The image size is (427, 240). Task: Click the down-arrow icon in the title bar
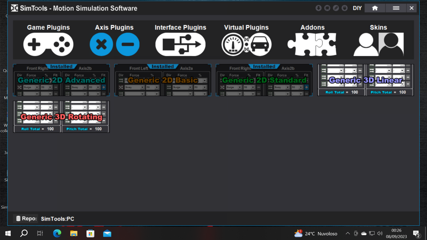tap(318, 8)
